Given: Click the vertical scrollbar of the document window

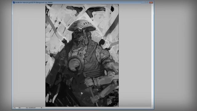Looking at the screenshot, I should (152, 55).
